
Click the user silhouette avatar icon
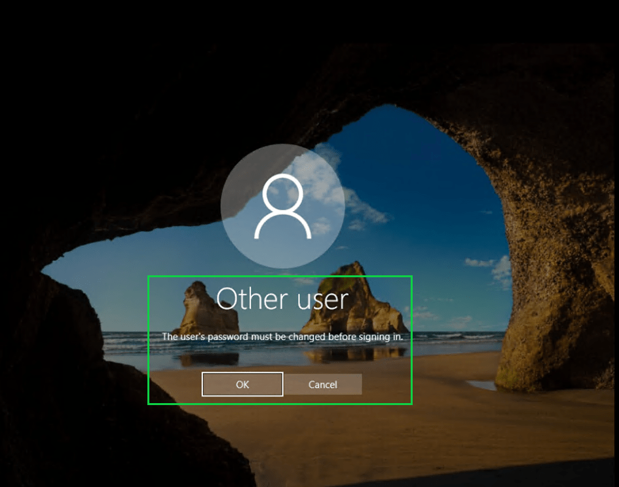tap(282, 207)
